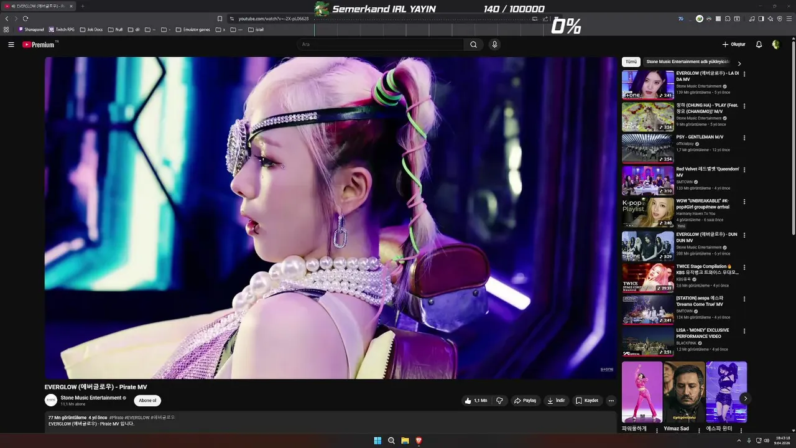Click the İndir download button
Viewport: 796px width, 448px height.
(x=556, y=401)
